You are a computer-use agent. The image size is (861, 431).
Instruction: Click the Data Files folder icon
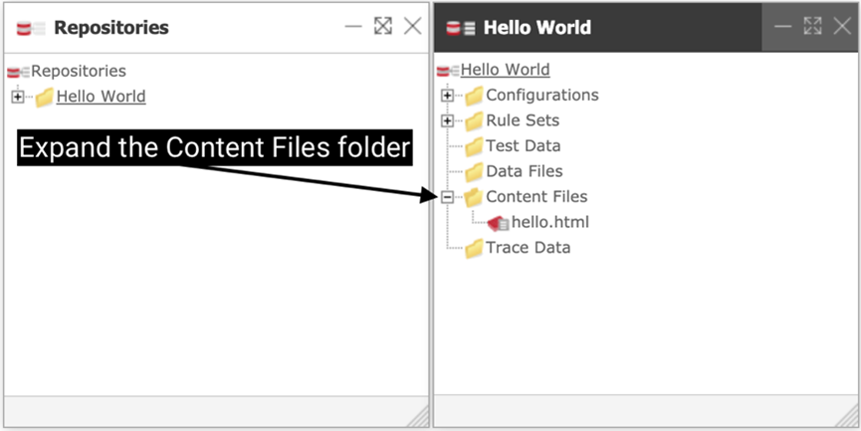pyautogui.click(x=474, y=171)
